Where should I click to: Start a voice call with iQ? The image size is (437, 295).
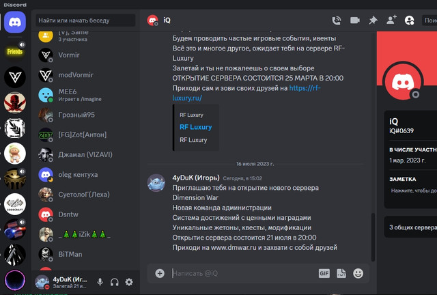coord(337,20)
